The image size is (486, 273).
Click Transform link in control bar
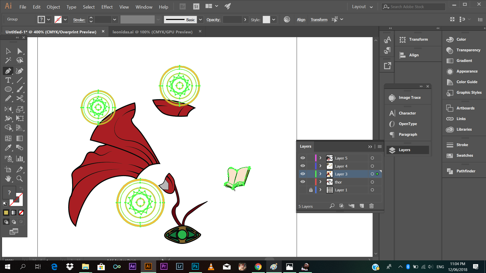[319, 19]
